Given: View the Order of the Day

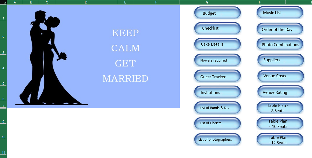Looking at the screenshot, I should 280,29.
